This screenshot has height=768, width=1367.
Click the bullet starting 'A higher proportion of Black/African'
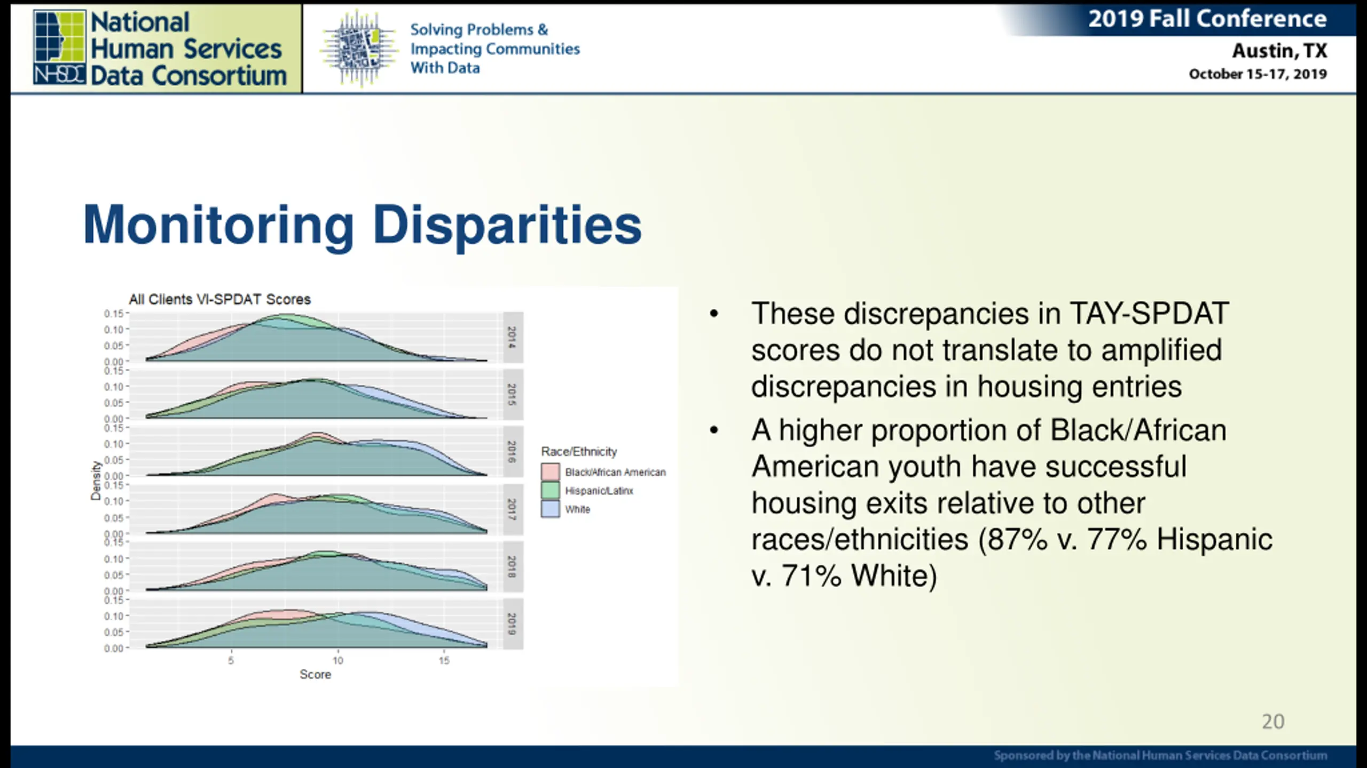pos(1011,503)
